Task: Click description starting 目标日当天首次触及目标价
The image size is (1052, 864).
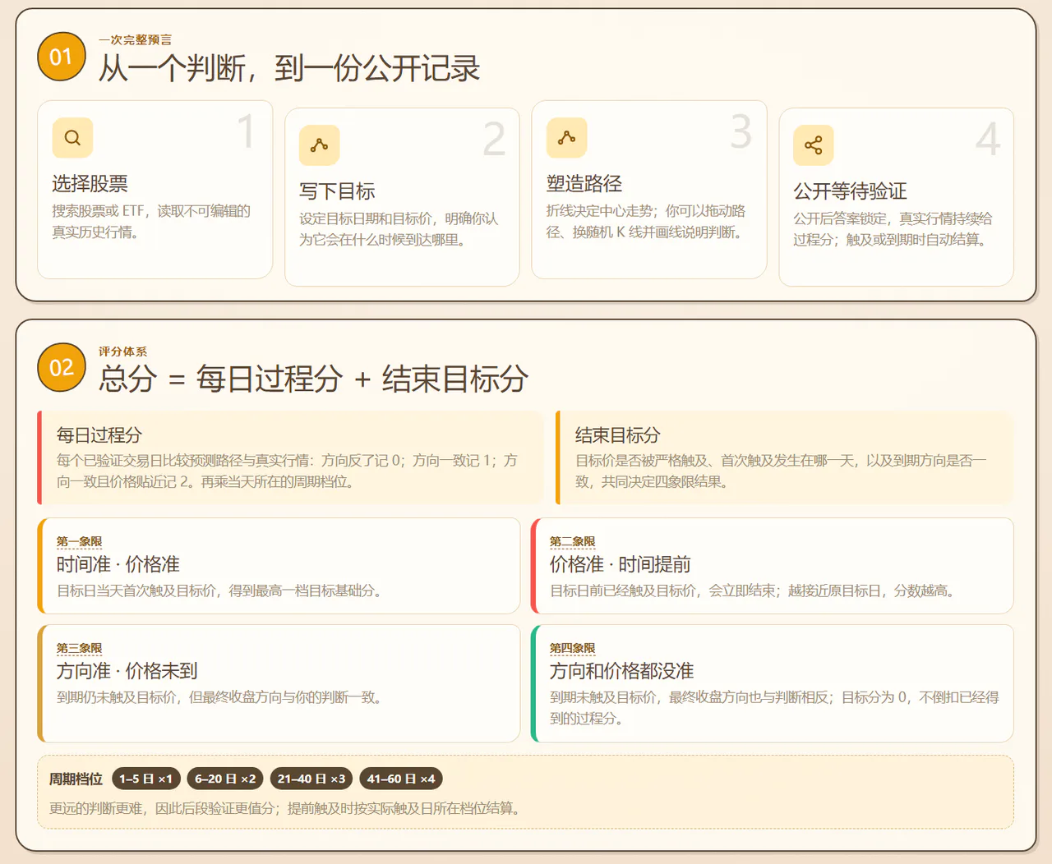Action: [219, 591]
